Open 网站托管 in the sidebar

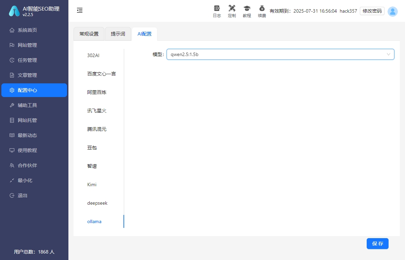click(34, 120)
